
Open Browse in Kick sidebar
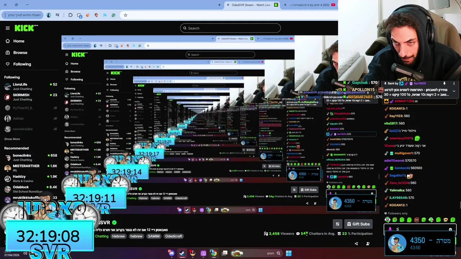tap(17, 53)
